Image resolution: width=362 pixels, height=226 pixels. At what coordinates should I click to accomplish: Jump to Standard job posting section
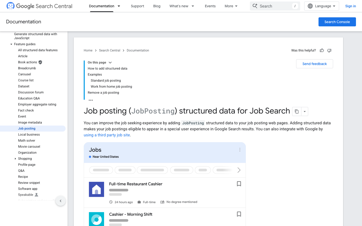pyautogui.click(x=106, y=81)
